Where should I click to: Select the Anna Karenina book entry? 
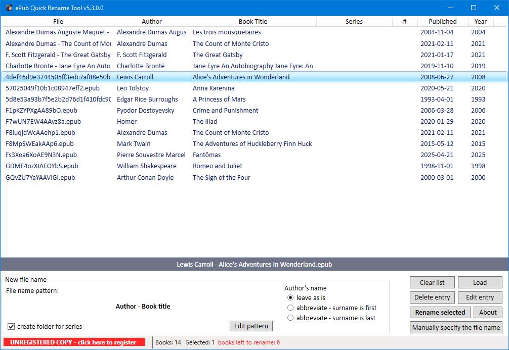click(x=213, y=88)
